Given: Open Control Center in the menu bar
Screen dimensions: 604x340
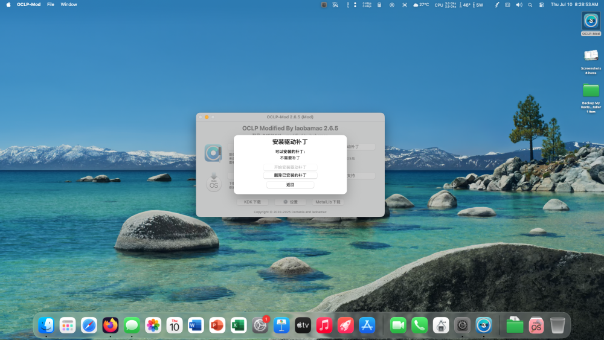Looking at the screenshot, I should (541, 5).
